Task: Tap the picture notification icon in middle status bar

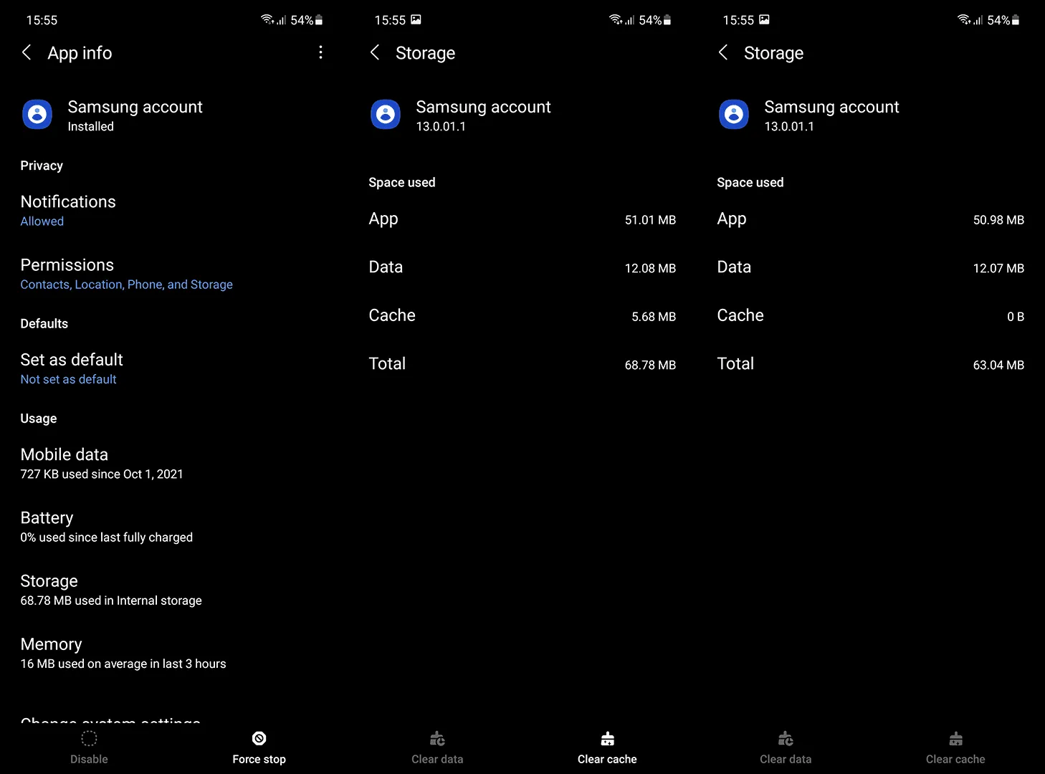Action: (416, 20)
